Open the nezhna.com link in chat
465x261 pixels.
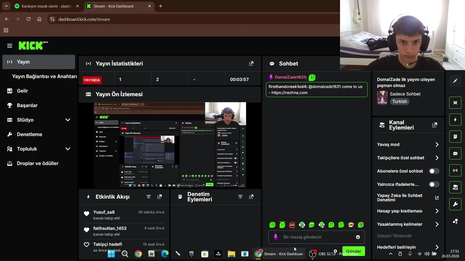pos(290,93)
